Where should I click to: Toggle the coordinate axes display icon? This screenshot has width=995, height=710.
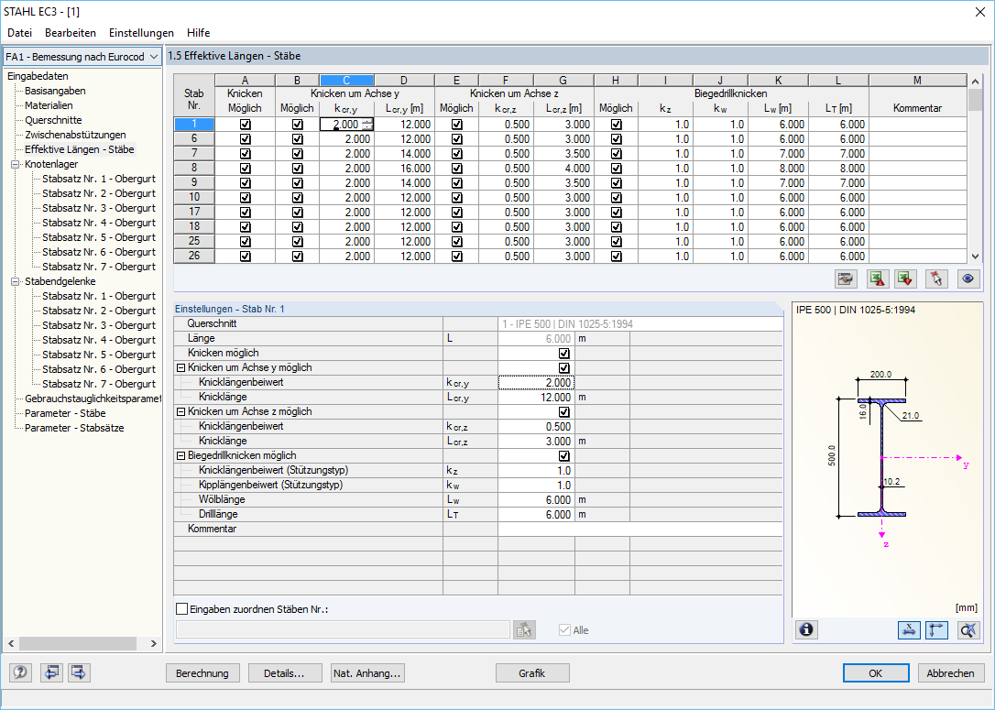pyautogui.click(x=936, y=630)
